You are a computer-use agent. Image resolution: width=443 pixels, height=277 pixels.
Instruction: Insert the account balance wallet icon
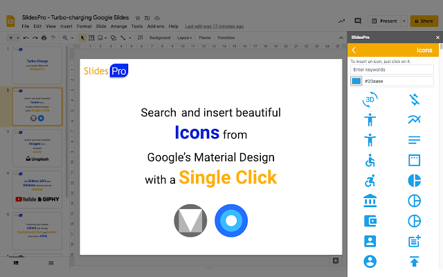370,221
